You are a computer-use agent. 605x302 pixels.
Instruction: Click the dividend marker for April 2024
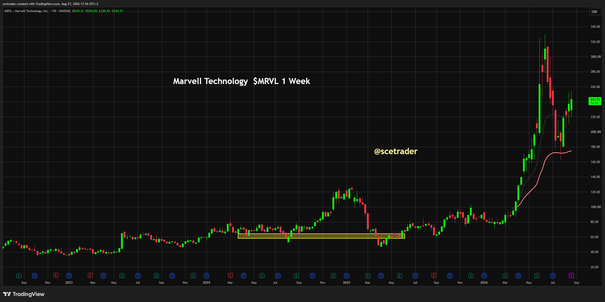(x=244, y=276)
